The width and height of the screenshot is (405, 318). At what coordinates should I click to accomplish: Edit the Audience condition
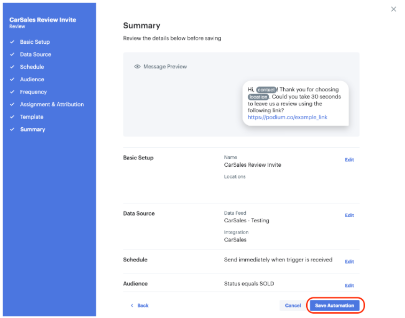pyautogui.click(x=349, y=286)
